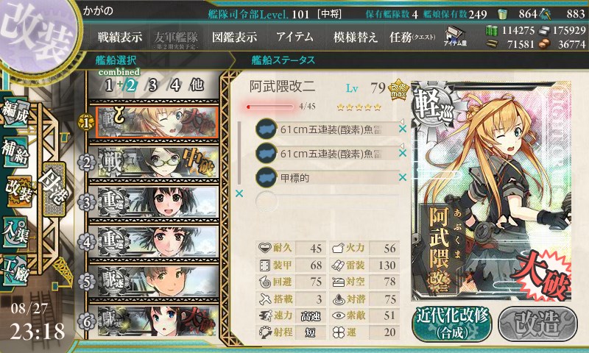Select the 他 other ships tab
Screen dimensions: 589x353
[197, 85]
